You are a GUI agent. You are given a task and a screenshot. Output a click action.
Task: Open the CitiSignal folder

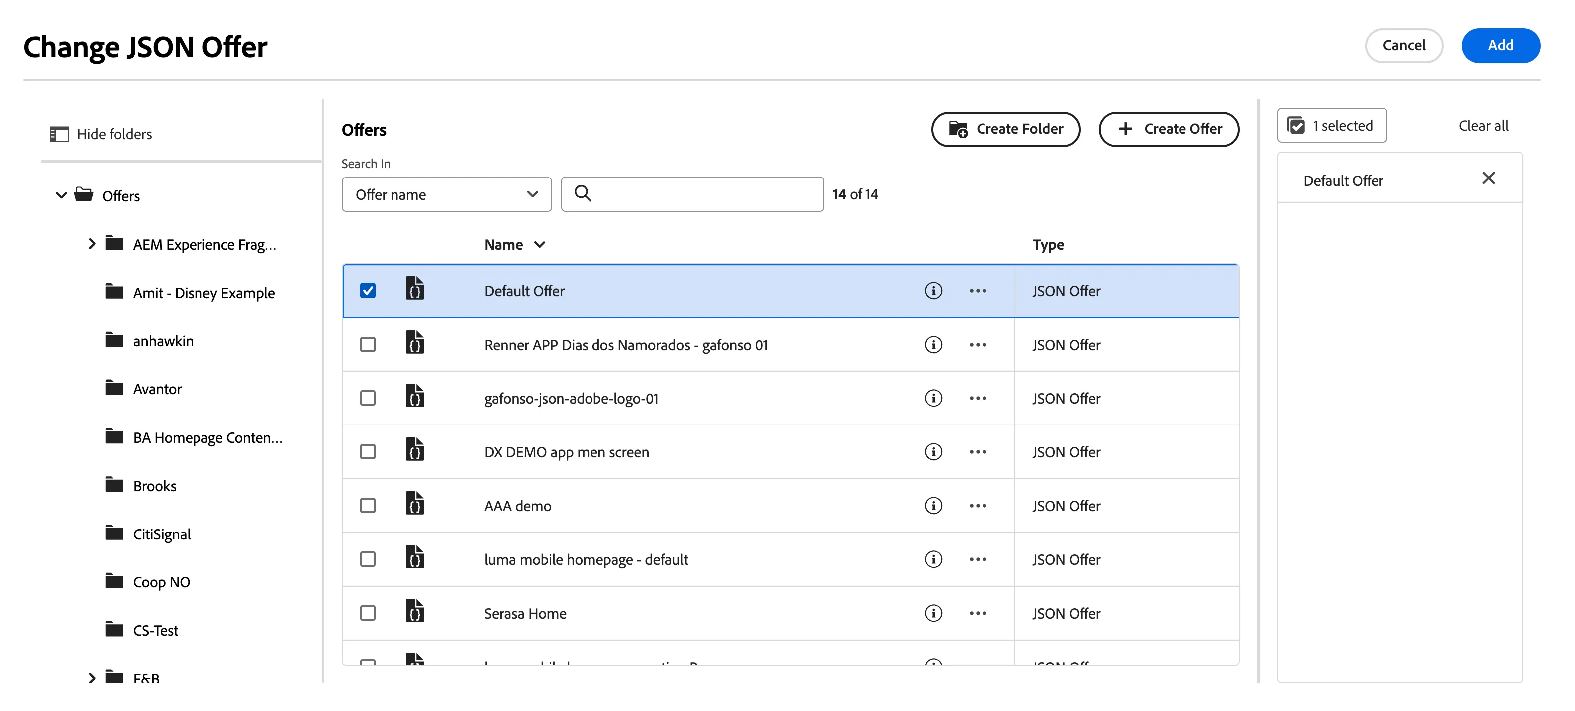[x=162, y=534]
